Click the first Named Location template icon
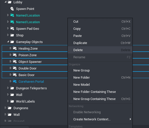 pos(12,15)
